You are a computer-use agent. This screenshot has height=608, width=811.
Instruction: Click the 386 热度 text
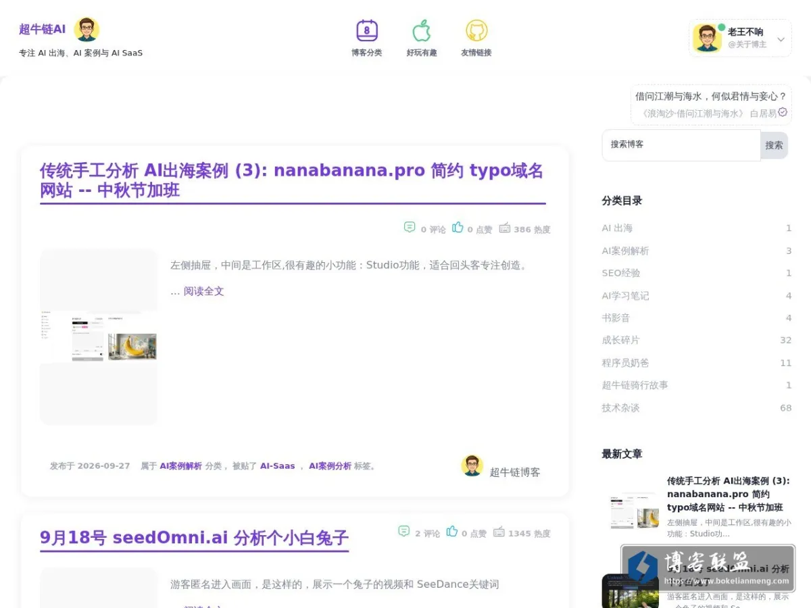[x=532, y=230]
